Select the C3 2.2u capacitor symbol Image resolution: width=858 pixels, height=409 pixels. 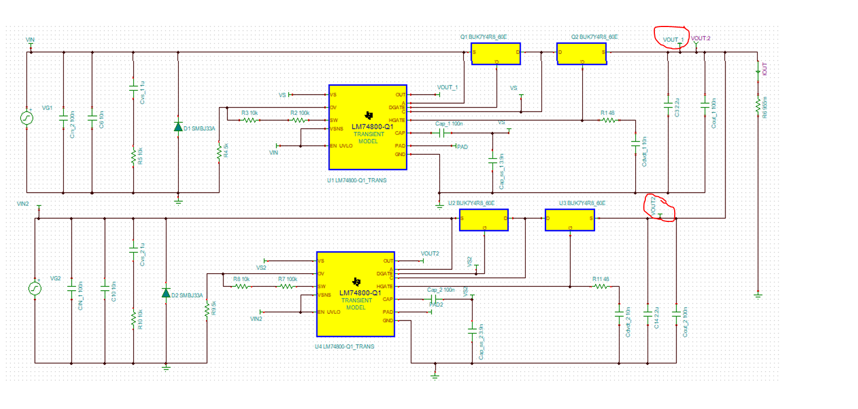(x=668, y=104)
